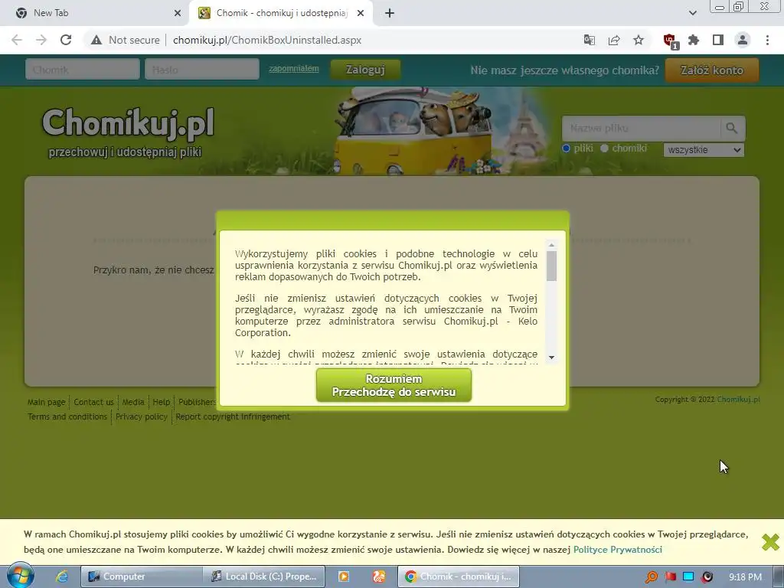Open the Help footer link
Image resolution: width=784 pixels, height=588 pixels.
point(161,402)
